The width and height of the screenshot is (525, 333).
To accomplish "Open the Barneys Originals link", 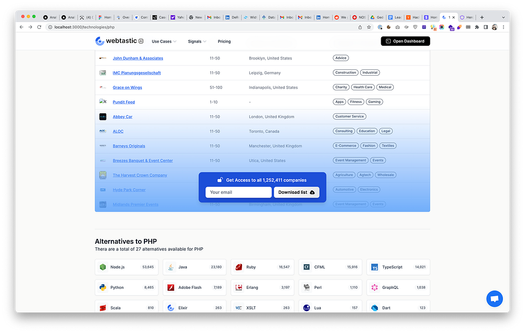I will point(129,146).
